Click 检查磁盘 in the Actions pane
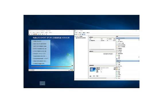The height and width of the screenshot is (103, 163). 120,50
